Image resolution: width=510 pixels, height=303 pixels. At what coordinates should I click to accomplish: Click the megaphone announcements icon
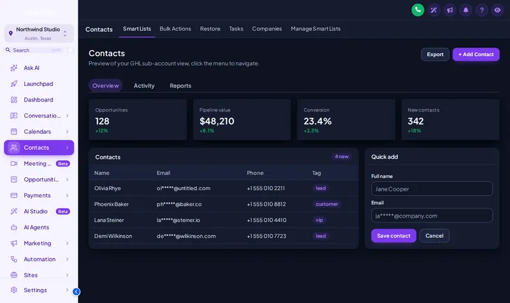point(449,10)
